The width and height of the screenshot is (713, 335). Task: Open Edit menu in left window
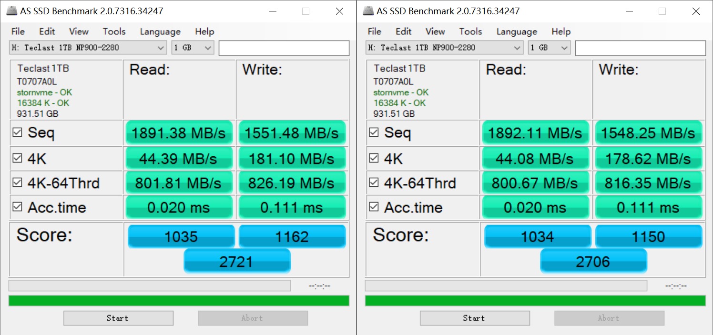[47, 31]
